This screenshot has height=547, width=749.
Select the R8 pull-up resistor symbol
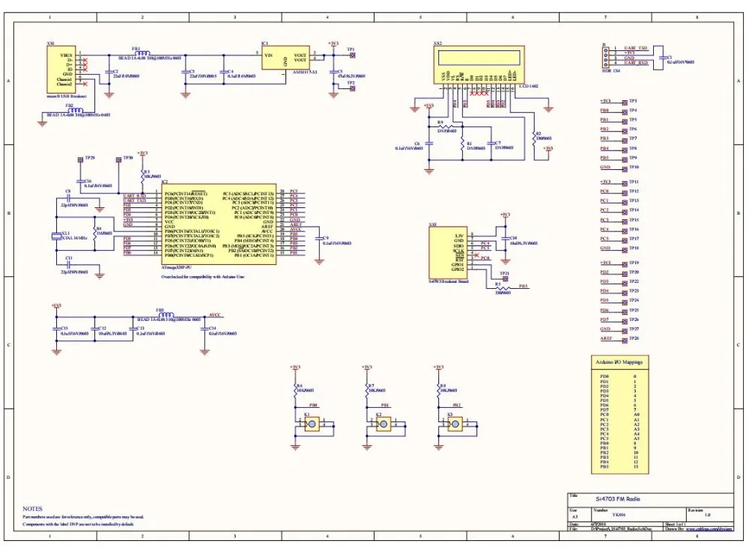point(438,389)
